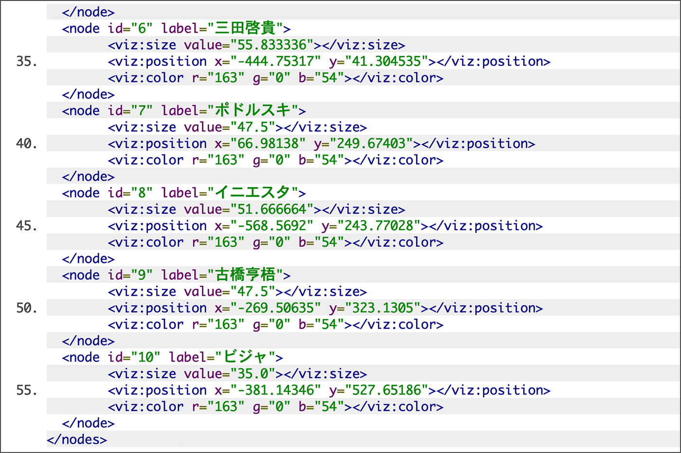681x453 pixels.
Task: Click the viz:size value 51.666664
Action: pos(272,209)
